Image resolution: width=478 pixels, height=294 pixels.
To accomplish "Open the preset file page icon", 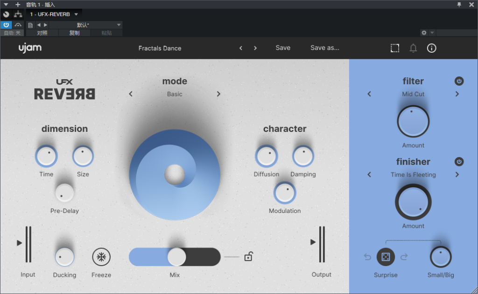I will 30,25.
